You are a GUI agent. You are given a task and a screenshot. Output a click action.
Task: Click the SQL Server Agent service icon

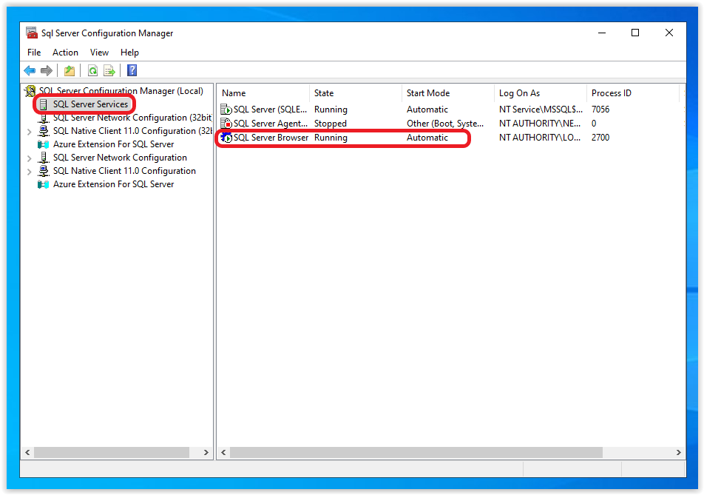tap(226, 123)
